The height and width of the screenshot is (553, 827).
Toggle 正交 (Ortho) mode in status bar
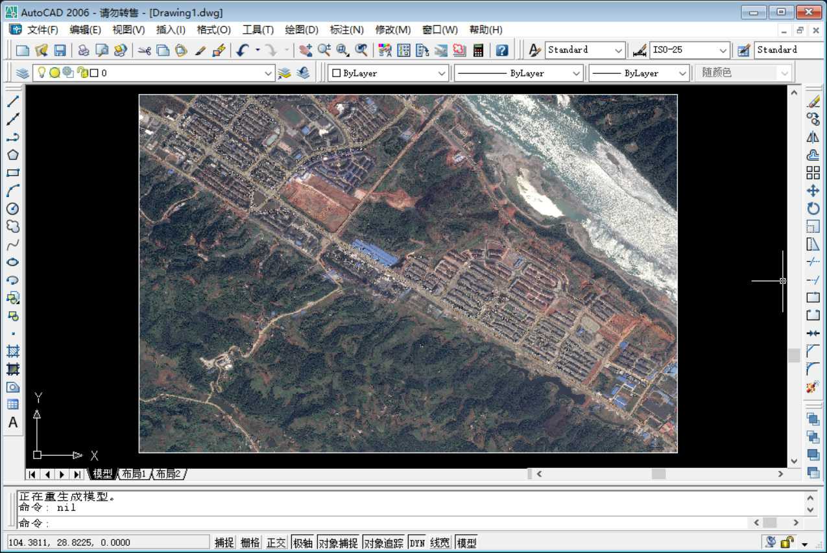[276, 543]
